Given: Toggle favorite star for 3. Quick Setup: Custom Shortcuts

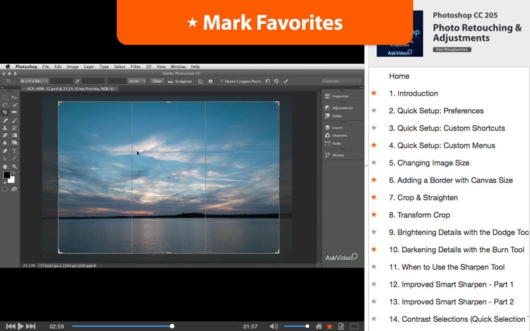Looking at the screenshot, I should point(374,128).
